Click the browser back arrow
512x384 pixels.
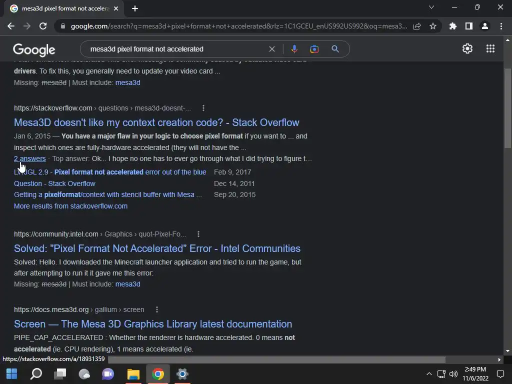pos(11,26)
